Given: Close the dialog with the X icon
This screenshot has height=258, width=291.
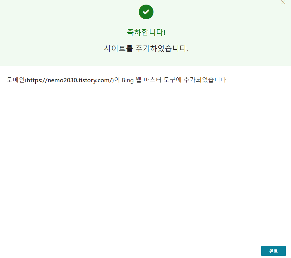Looking at the screenshot, I should tap(283, 2).
